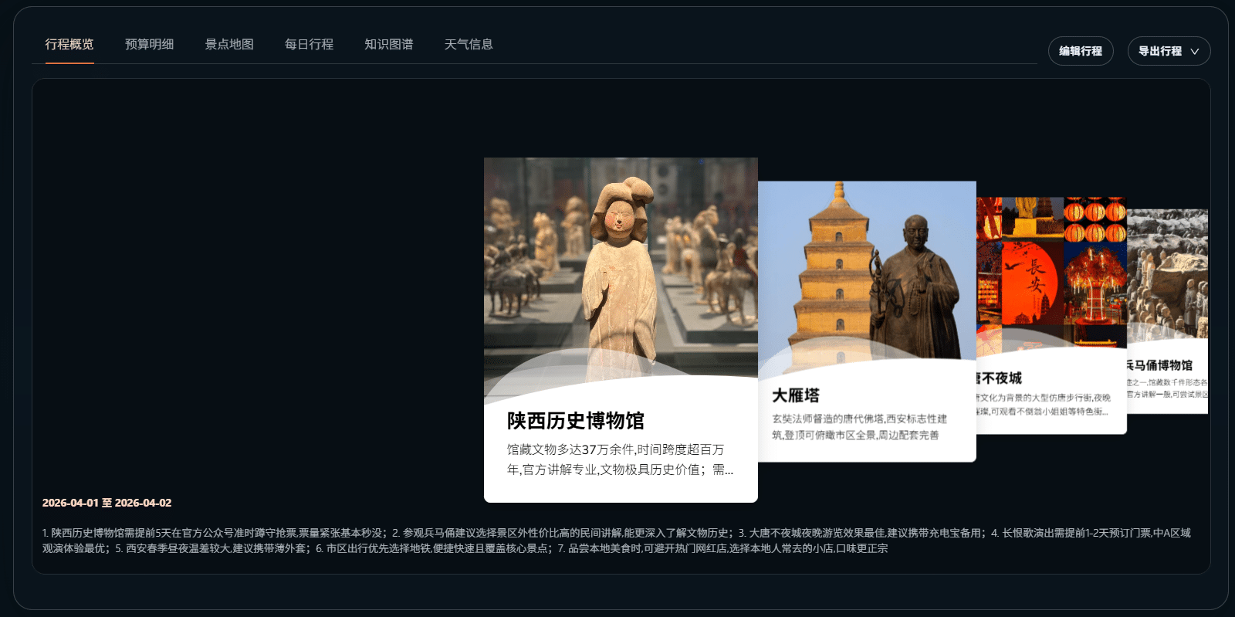Select the 兵马俑博物馆 card

[x=1167, y=311]
